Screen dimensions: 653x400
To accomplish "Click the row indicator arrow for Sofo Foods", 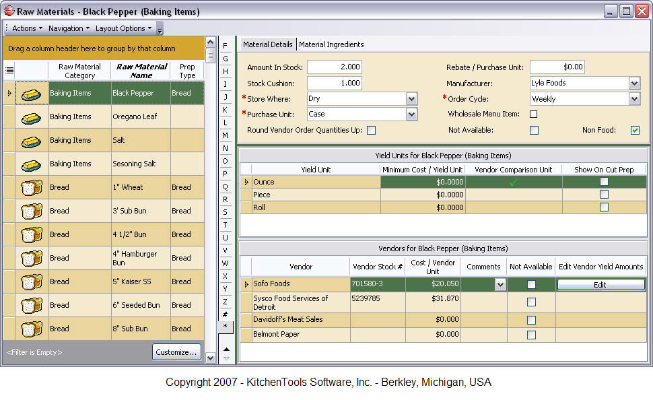I will pyautogui.click(x=246, y=284).
